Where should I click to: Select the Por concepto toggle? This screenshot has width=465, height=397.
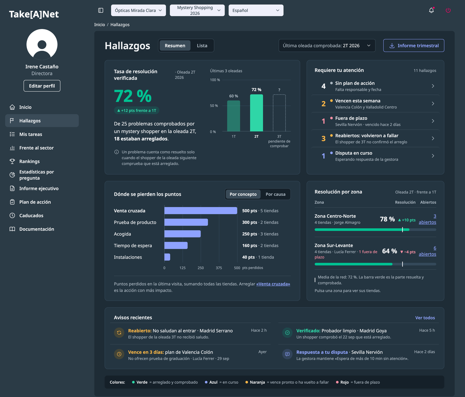(243, 194)
